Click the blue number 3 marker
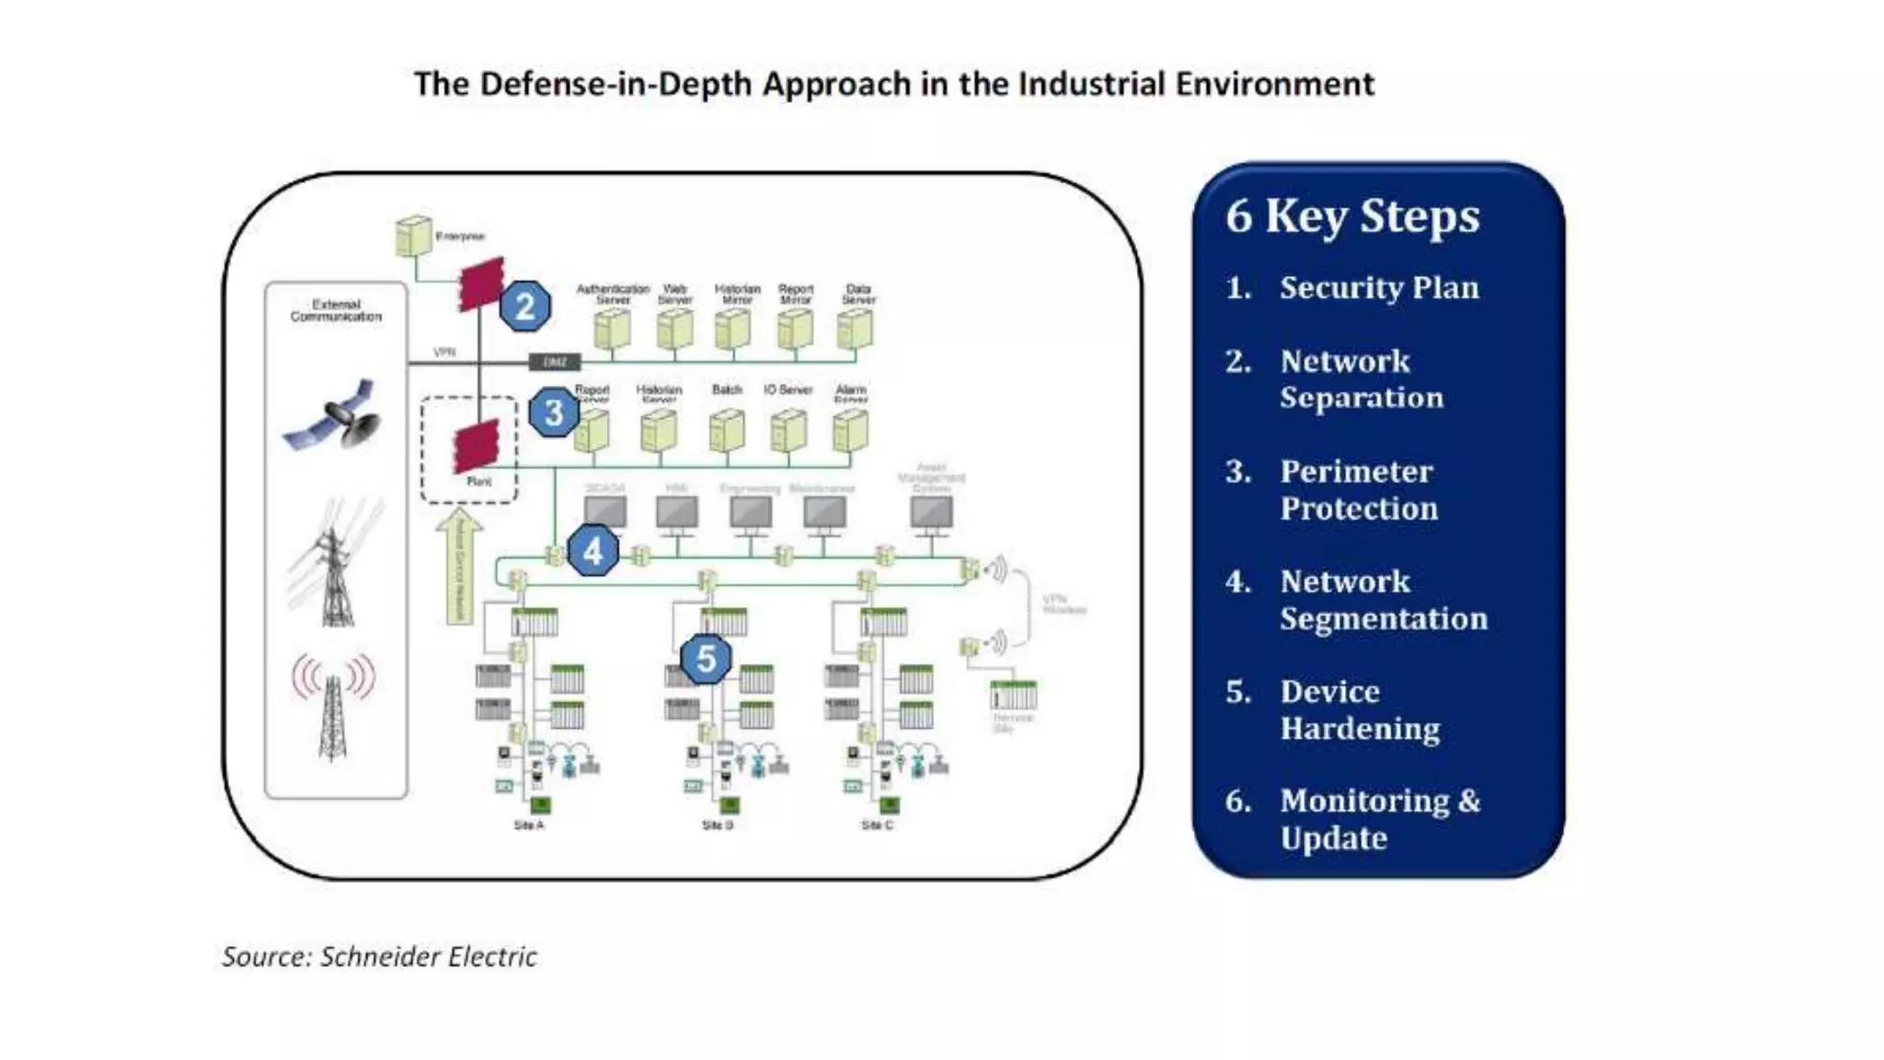The image size is (1884, 1060). [x=554, y=412]
